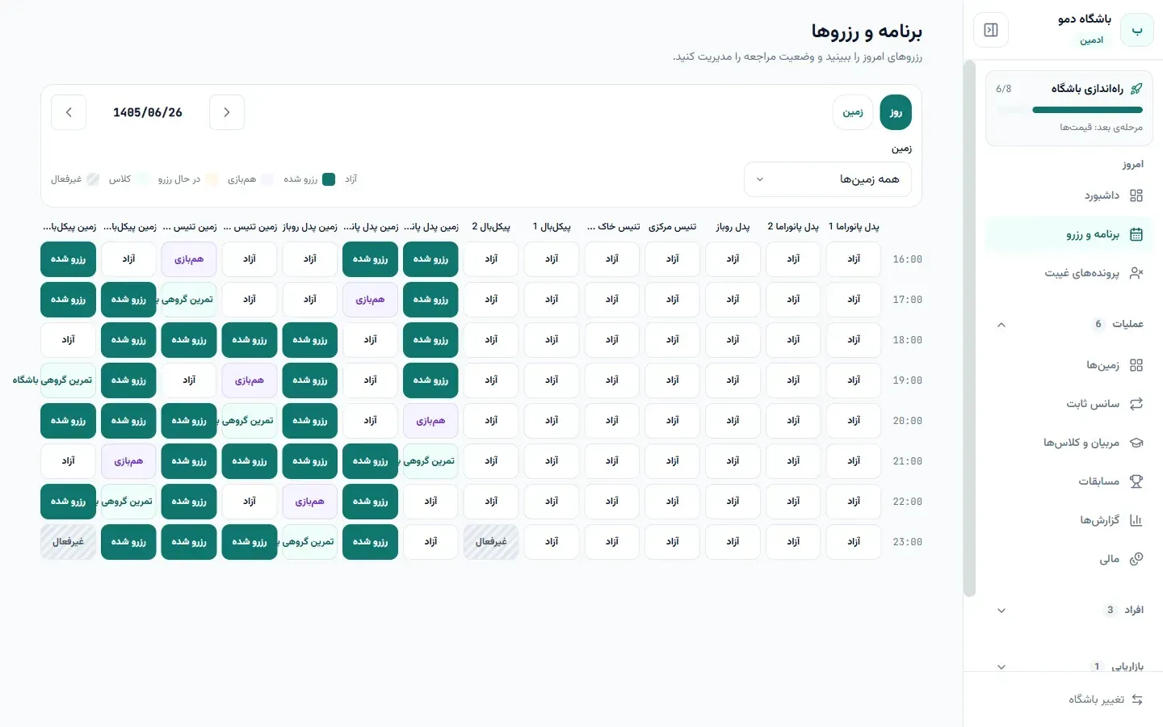Click the تغییر باشگاه swap arrows icon
1163x727 pixels.
point(1137,700)
